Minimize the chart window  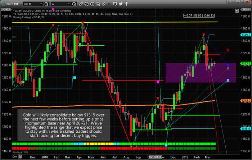[238, 2]
